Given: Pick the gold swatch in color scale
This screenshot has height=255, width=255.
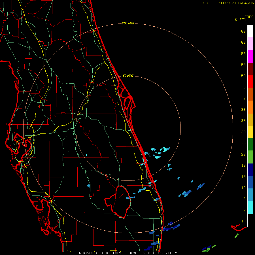Looking at the screenshot, I should [250, 120].
